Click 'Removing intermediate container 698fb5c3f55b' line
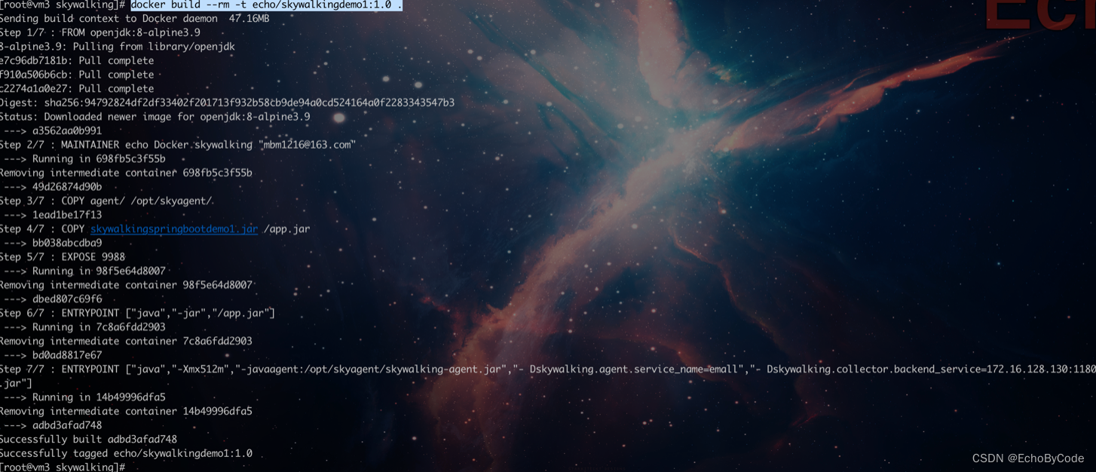Screen dimensions: 1096x472 tap(126, 173)
